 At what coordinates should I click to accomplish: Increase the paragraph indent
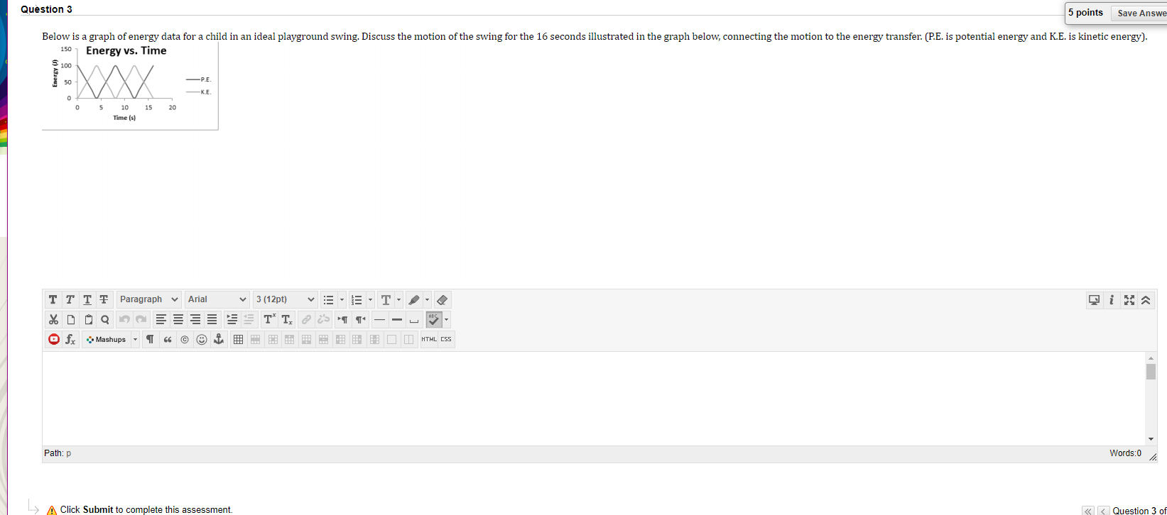(x=232, y=319)
